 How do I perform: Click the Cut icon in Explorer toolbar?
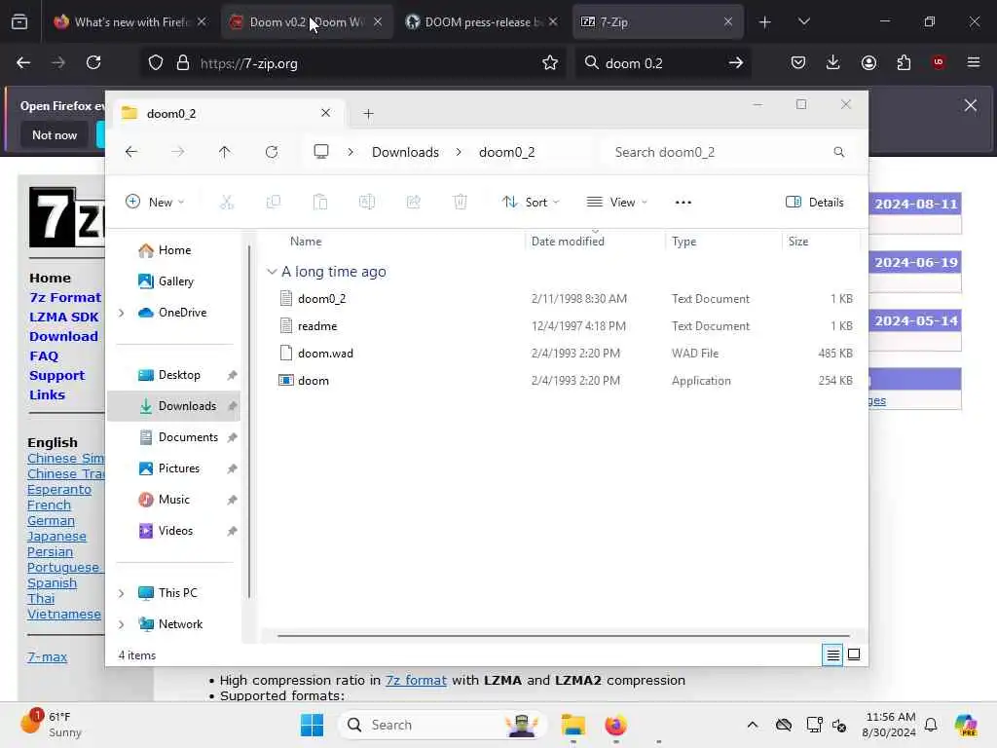pyautogui.click(x=226, y=203)
